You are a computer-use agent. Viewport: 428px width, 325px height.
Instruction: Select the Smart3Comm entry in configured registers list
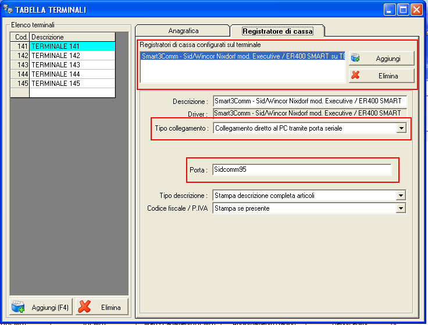tap(242, 56)
